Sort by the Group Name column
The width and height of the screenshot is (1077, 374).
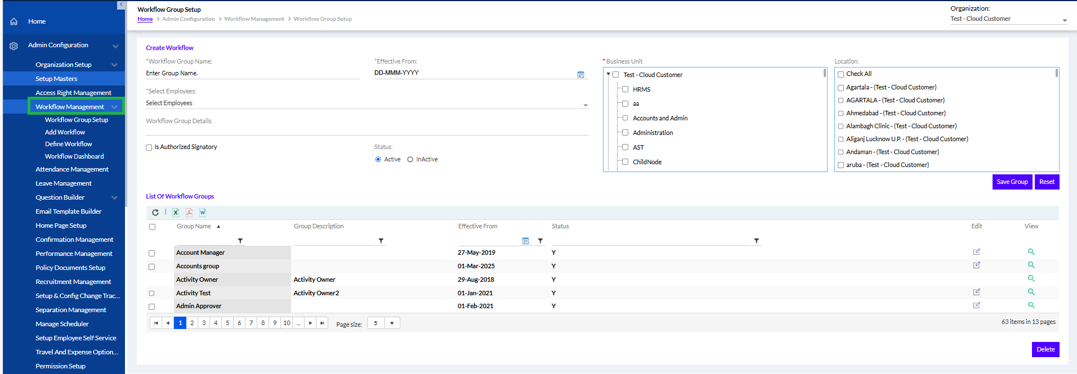pos(194,226)
